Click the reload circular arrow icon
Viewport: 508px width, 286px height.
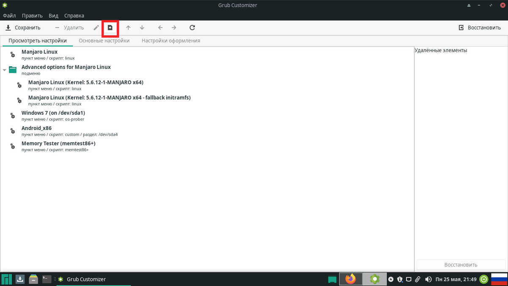coord(192,28)
